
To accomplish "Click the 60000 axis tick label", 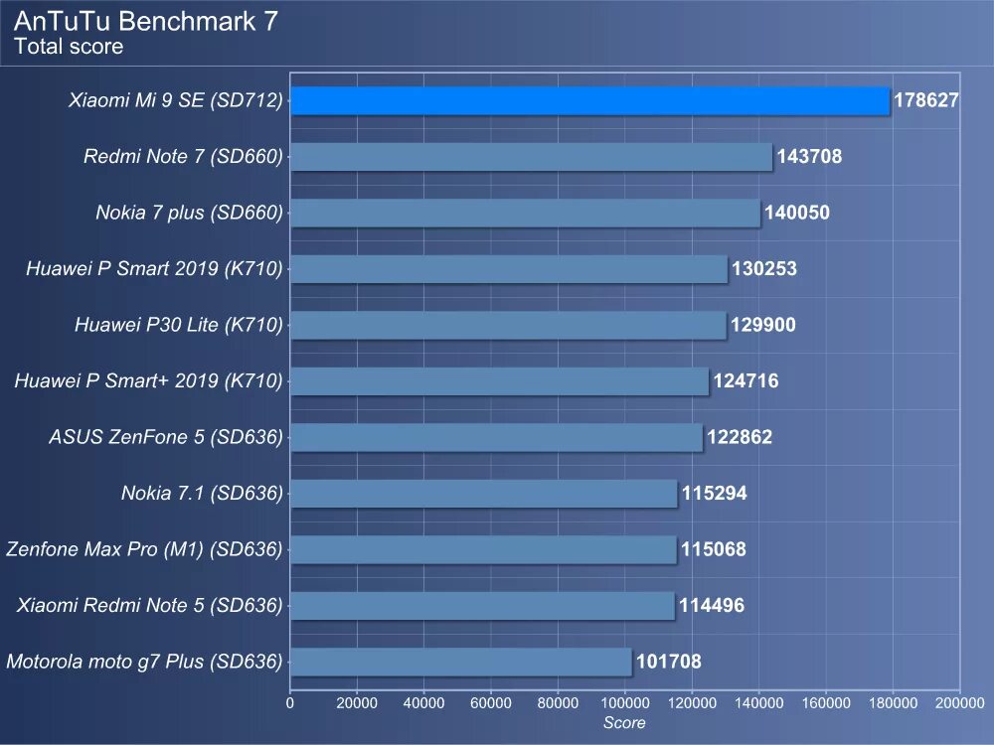I will (491, 703).
